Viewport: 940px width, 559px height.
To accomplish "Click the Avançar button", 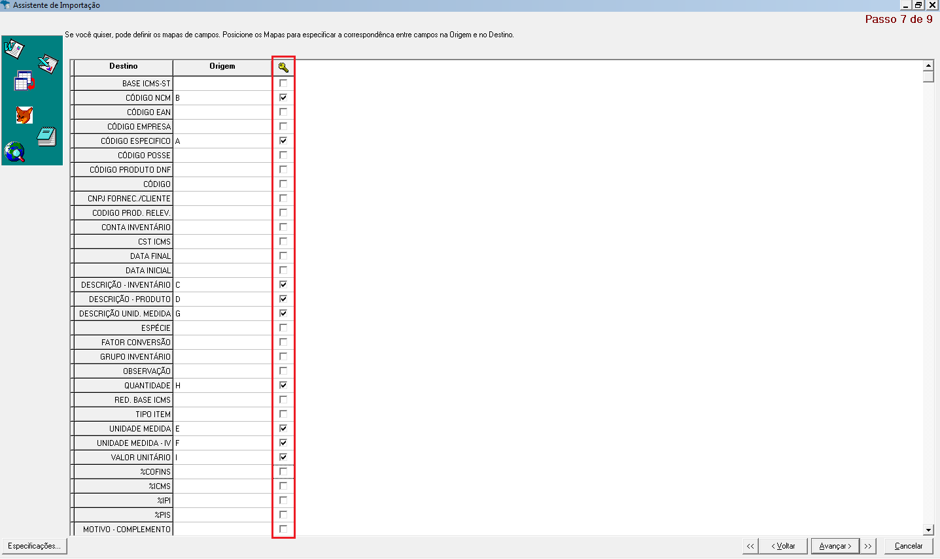I will 835,546.
